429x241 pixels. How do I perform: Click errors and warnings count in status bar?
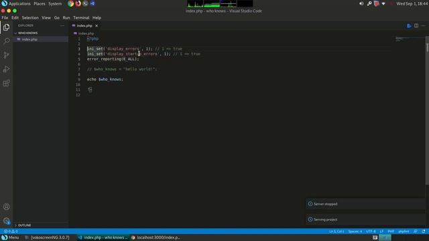pyautogui.click(x=11, y=232)
